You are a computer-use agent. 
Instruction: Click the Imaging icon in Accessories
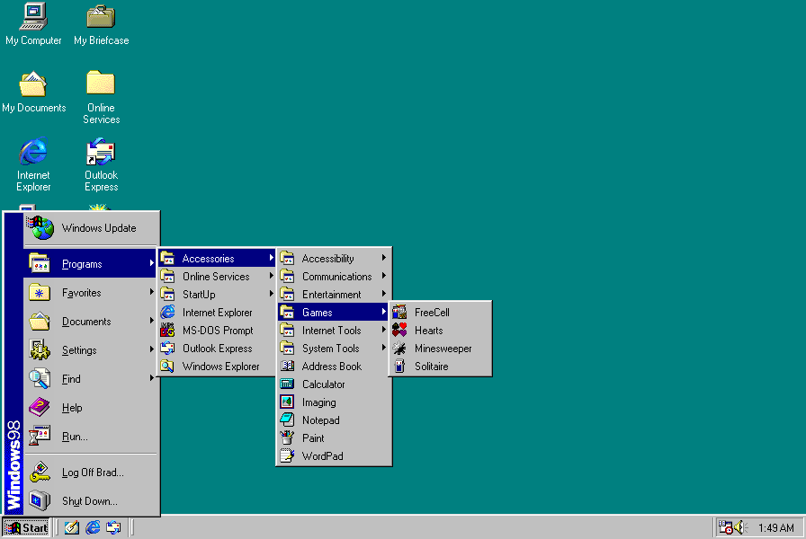(287, 402)
